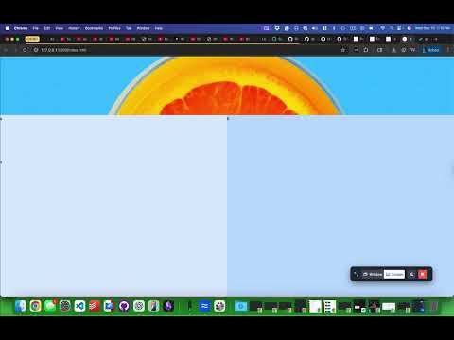Click the yellow highlighted tab group label

[32, 39]
